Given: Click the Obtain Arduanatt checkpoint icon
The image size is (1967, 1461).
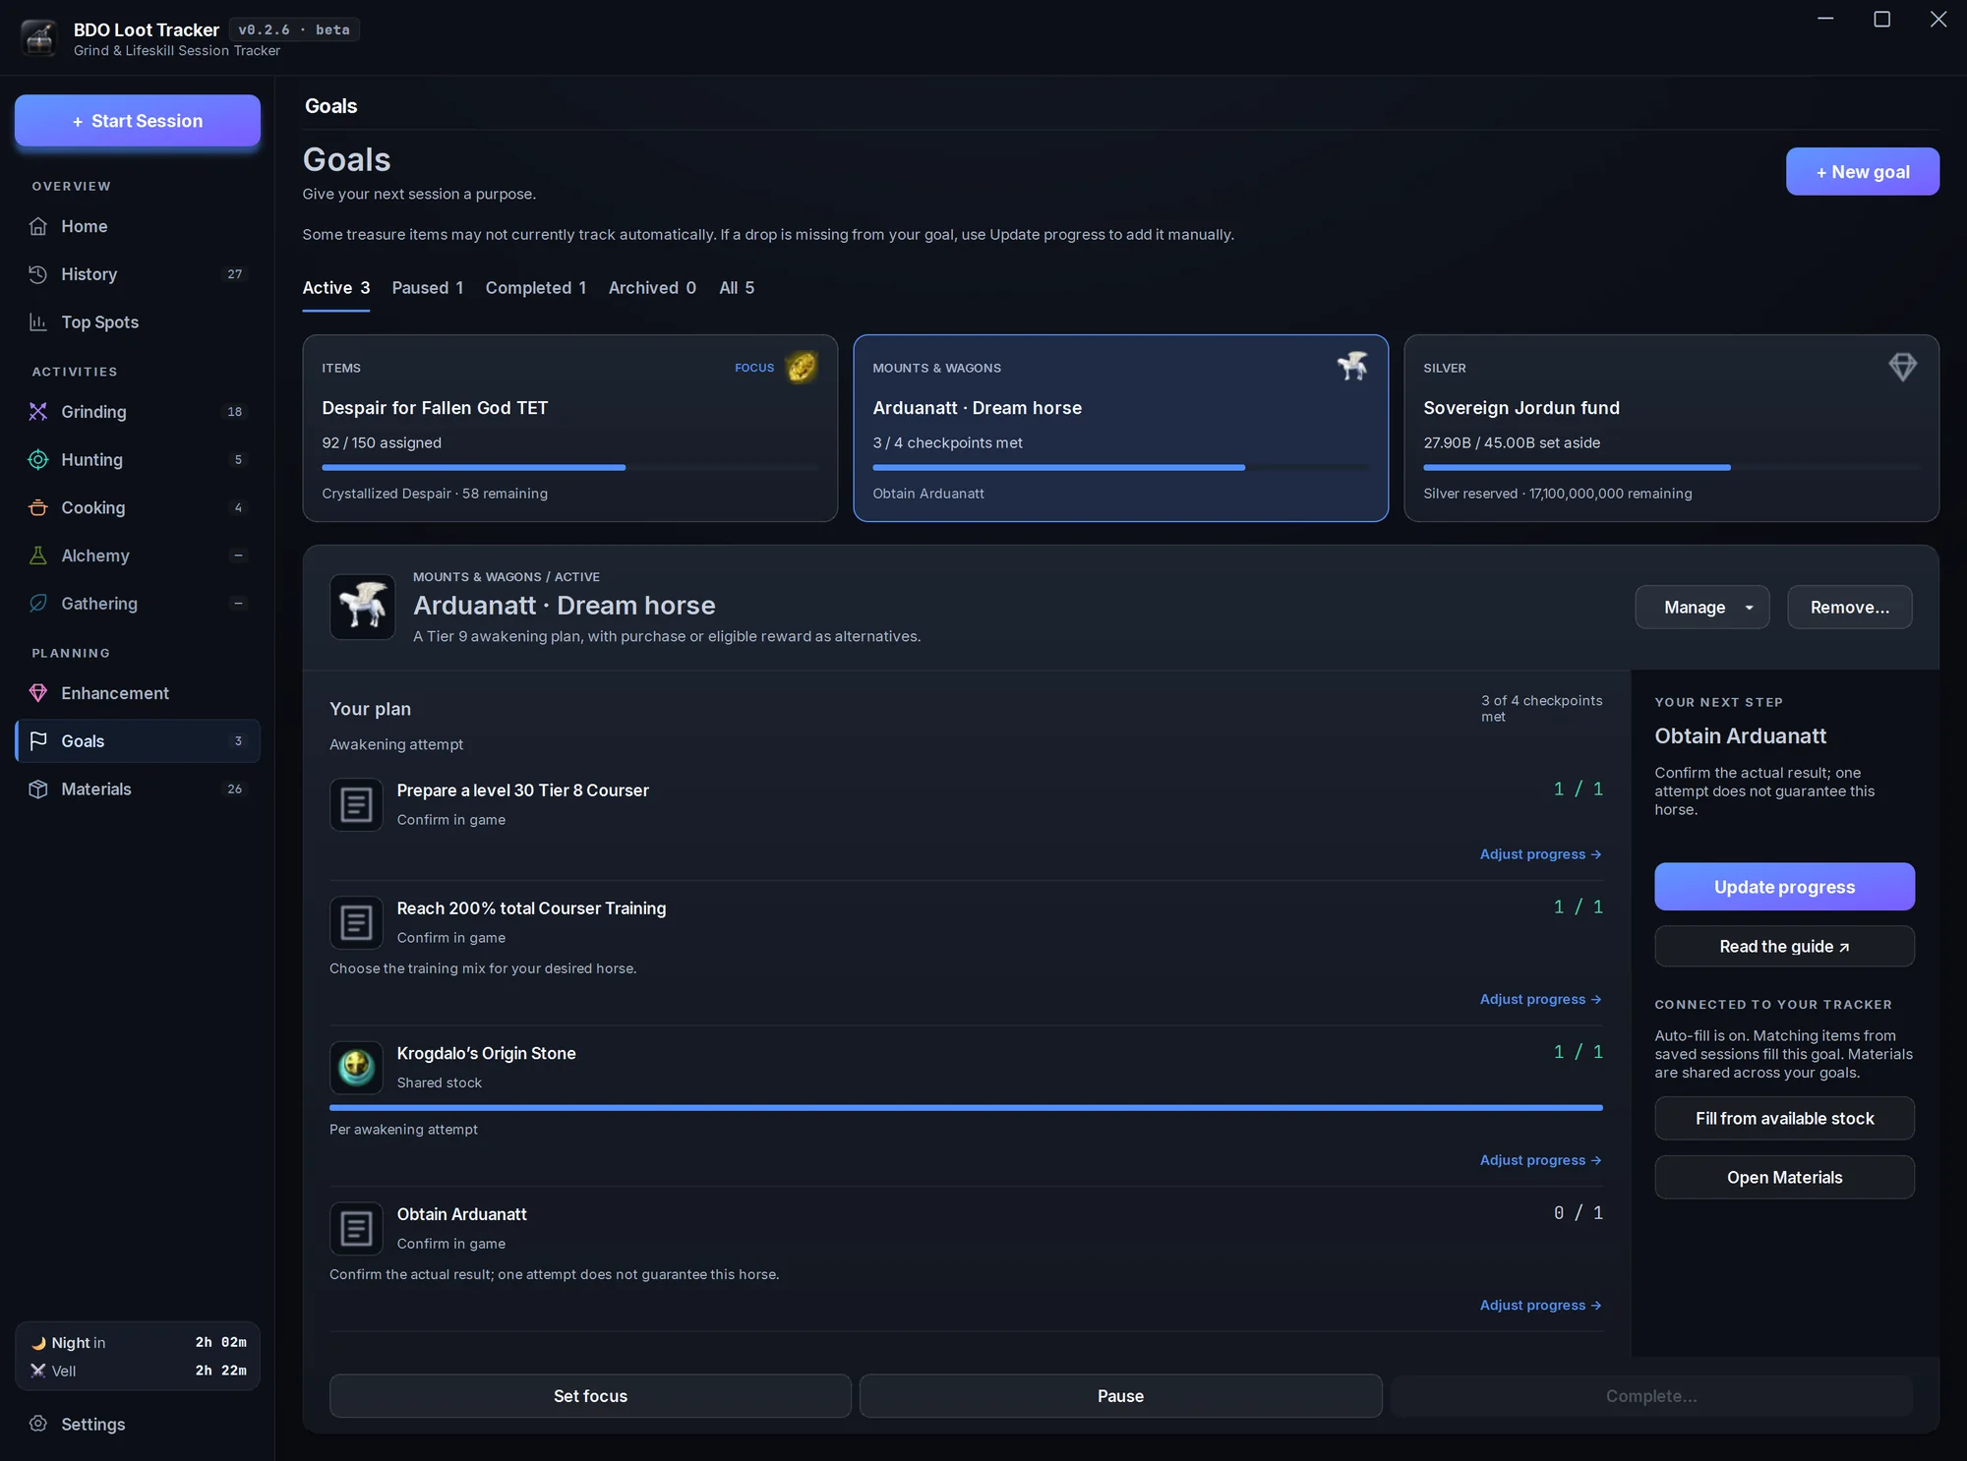Looking at the screenshot, I should pyautogui.click(x=356, y=1229).
